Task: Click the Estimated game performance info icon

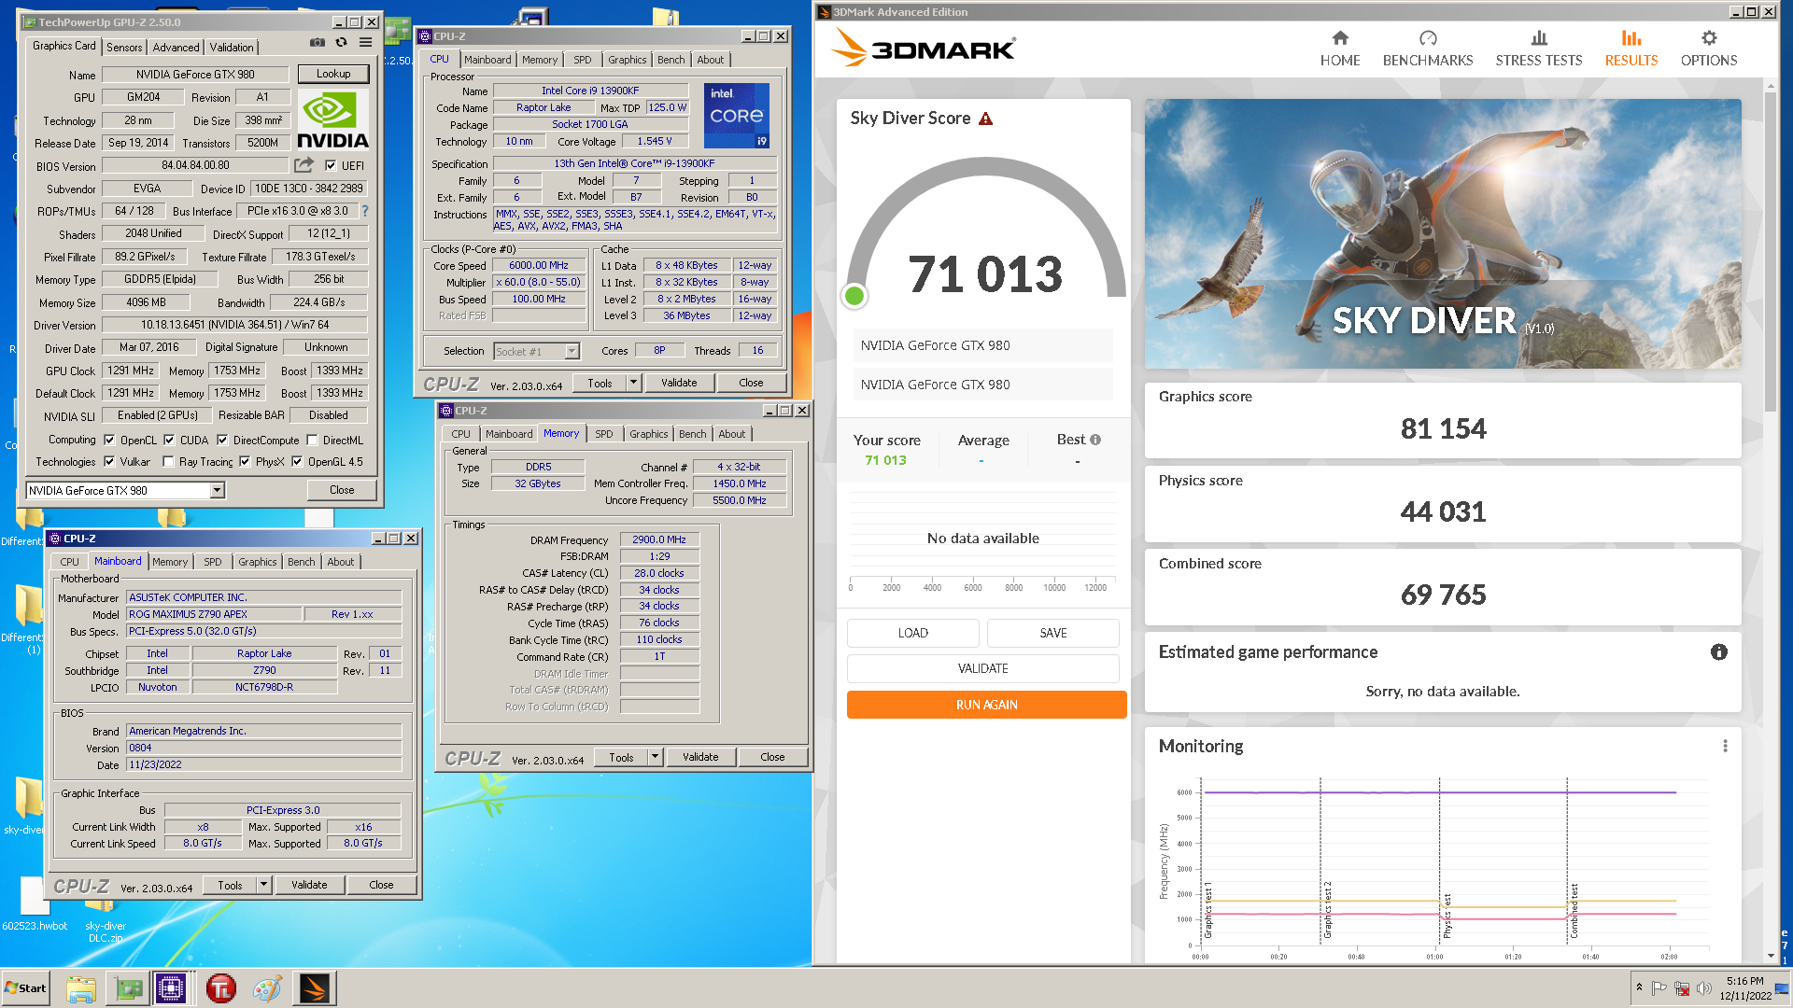Action: click(1719, 652)
